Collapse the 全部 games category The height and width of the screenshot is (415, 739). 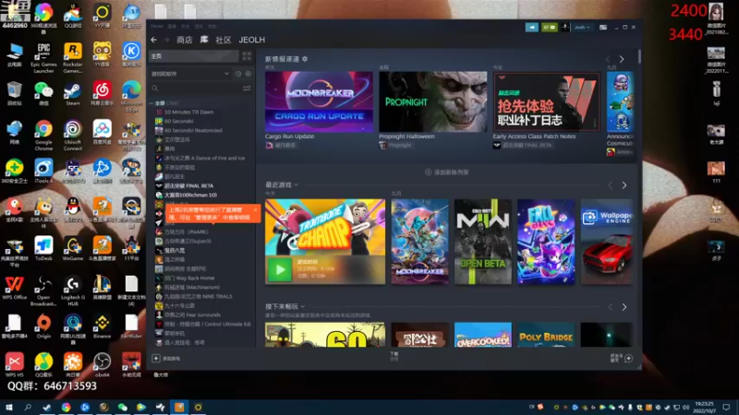click(x=151, y=103)
